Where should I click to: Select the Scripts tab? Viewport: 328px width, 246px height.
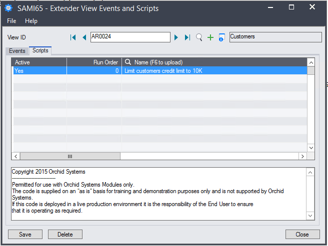tap(40, 51)
